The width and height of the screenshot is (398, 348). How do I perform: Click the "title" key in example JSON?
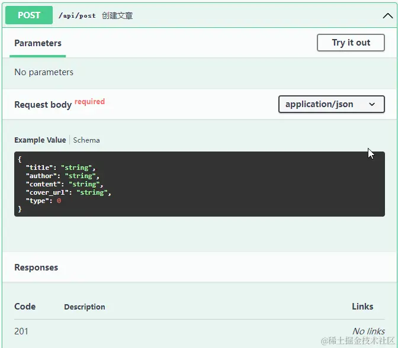38,167
